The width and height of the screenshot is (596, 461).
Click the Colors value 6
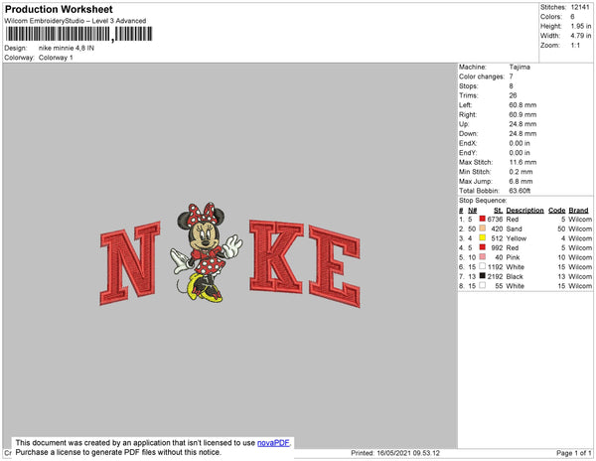pyautogui.click(x=572, y=17)
